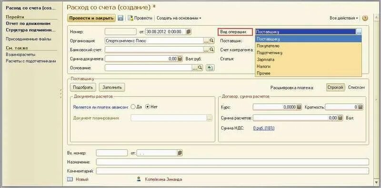
Task: Click Провести и закрыть button
Action: coord(91,18)
